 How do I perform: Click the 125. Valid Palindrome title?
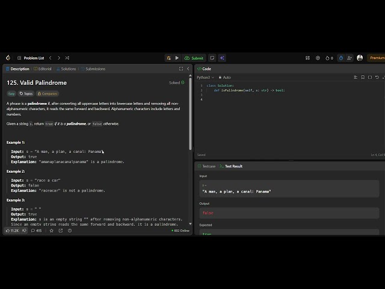pos(37,83)
